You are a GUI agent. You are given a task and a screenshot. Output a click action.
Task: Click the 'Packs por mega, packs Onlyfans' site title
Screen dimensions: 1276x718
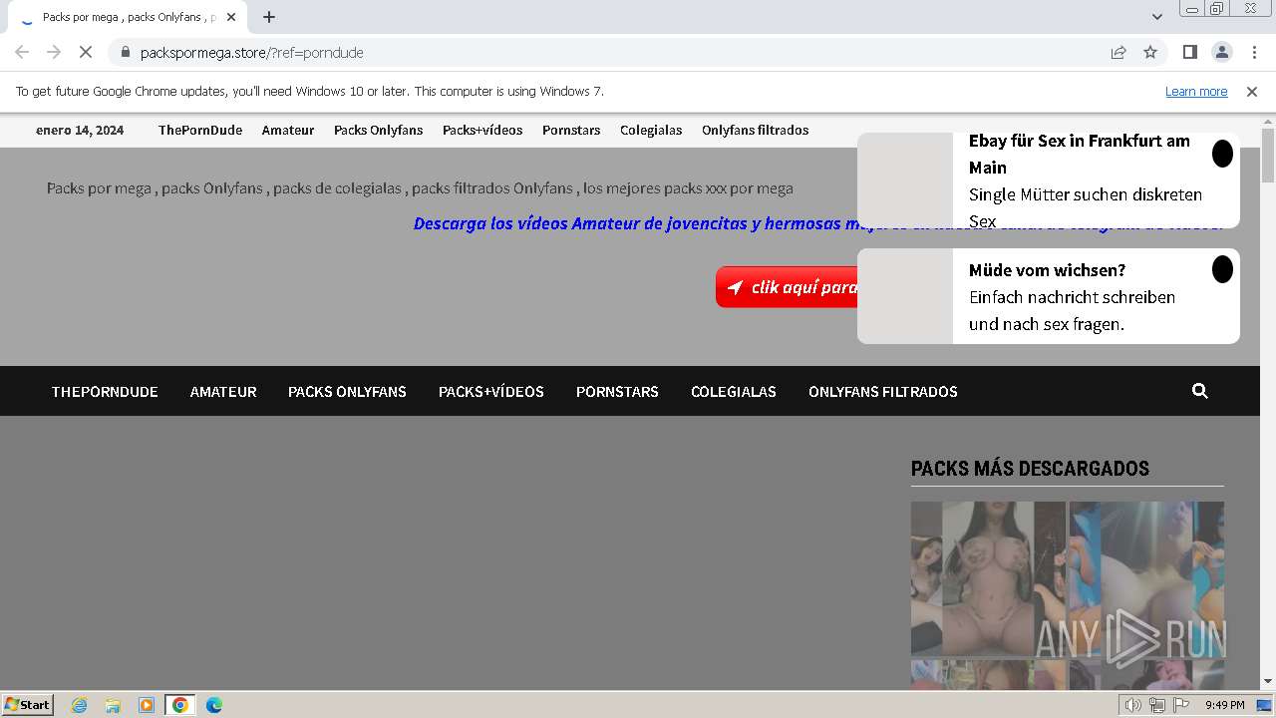[420, 187]
